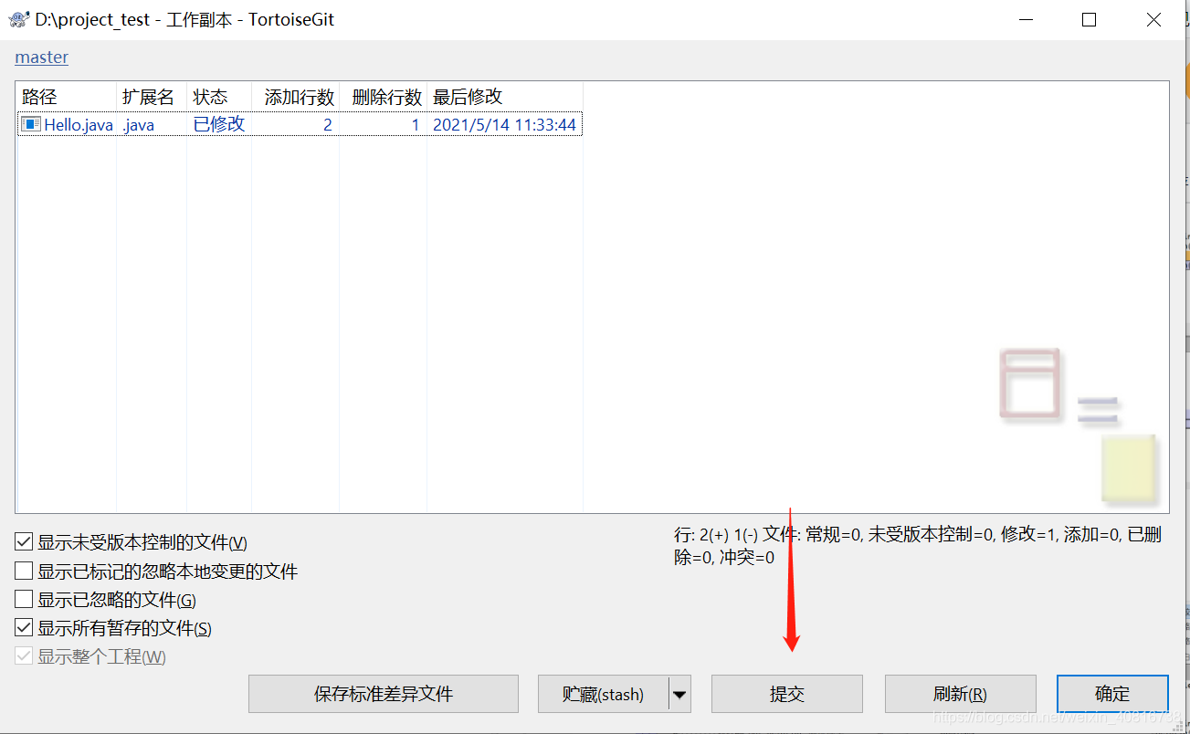Click the 扩展名 column header
The height and width of the screenshot is (734, 1190).
(148, 97)
